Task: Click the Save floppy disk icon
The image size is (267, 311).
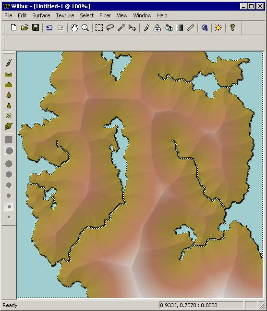Action: pos(36,27)
